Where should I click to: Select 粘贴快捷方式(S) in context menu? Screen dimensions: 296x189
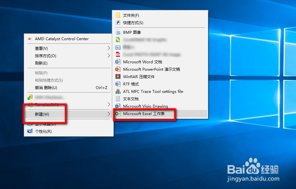[x=69, y=80]
